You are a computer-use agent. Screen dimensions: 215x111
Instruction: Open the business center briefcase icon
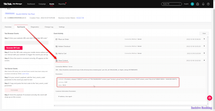pyautogui.click(x=197, y=4)
